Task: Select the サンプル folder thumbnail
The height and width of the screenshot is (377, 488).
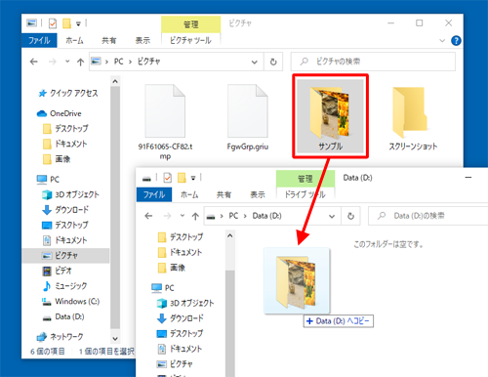Action: click(x=330, y=116)
